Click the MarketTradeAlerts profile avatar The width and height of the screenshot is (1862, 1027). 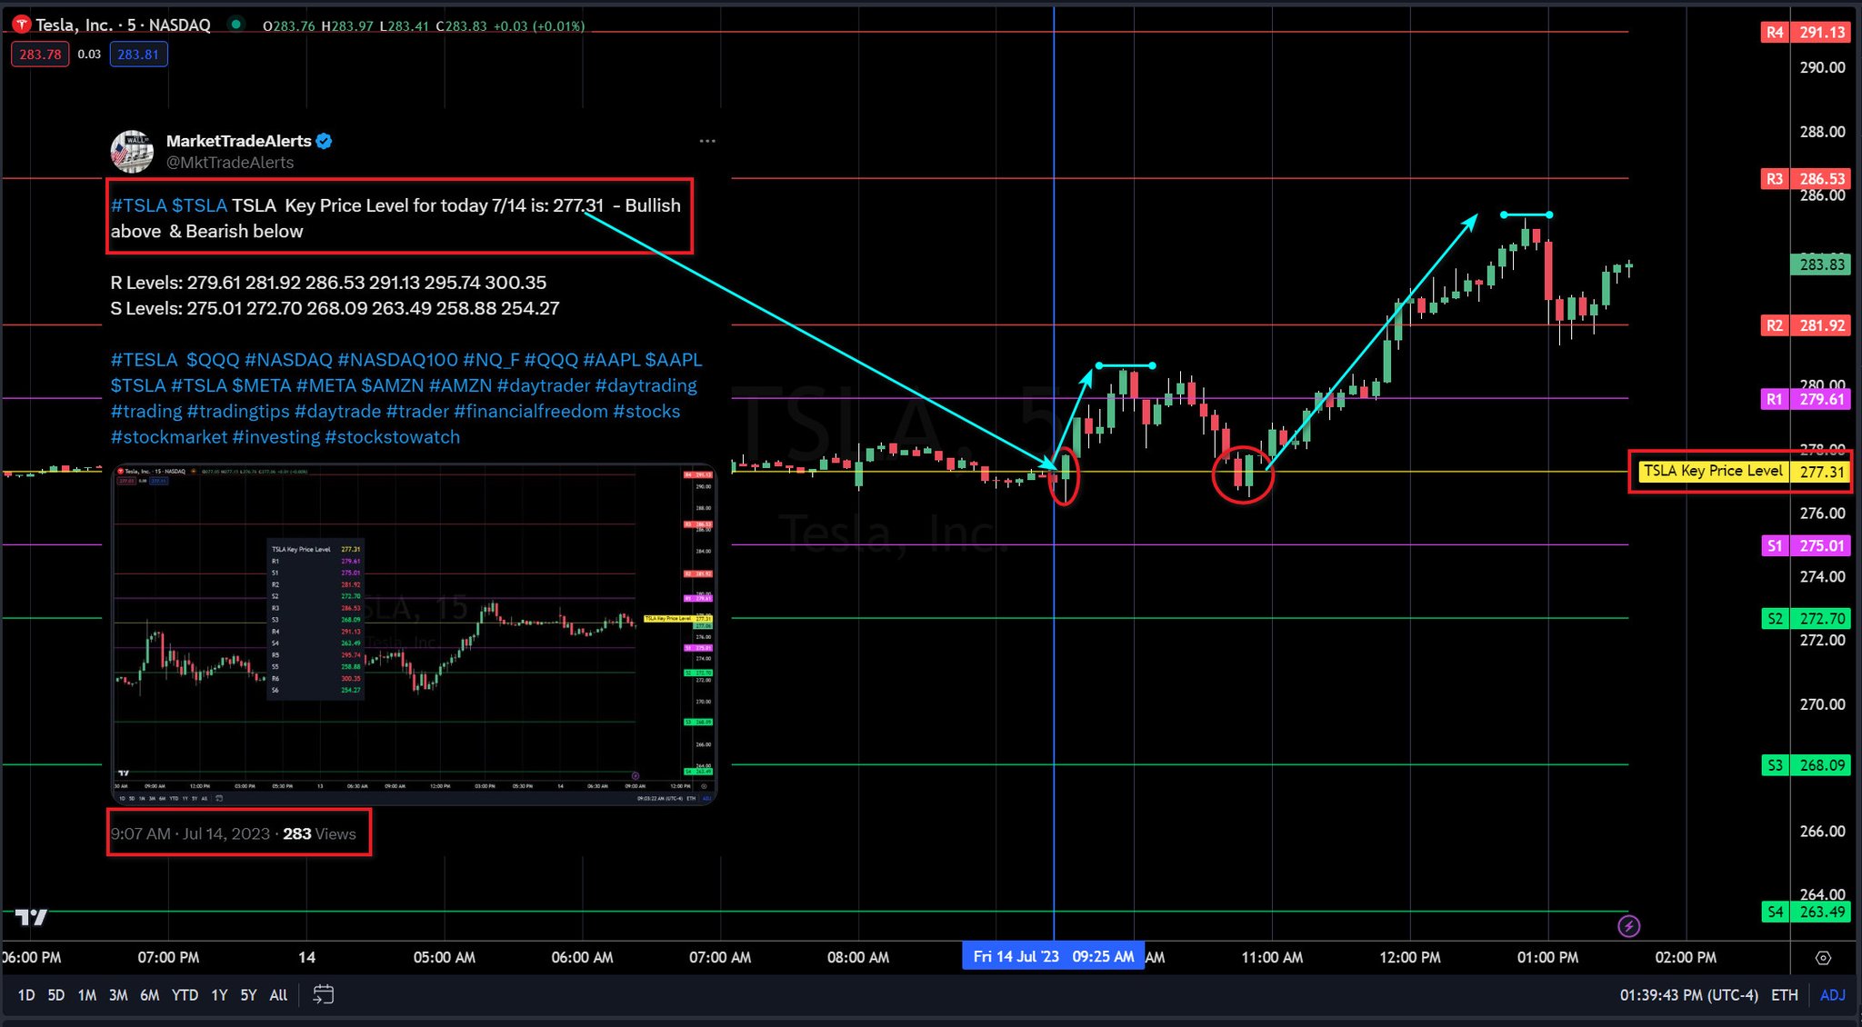pyautogui.click(x=132, y=151)
